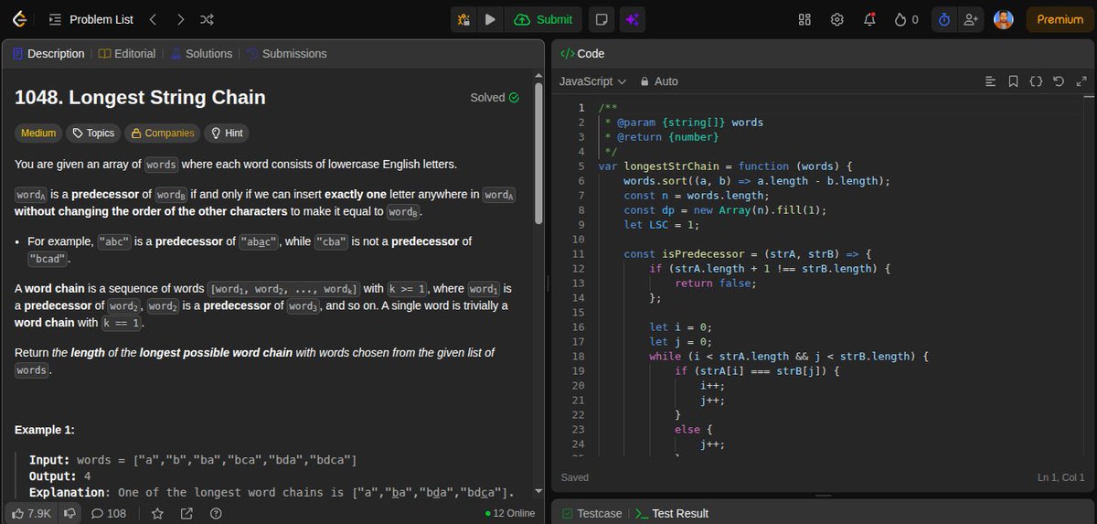Click the 12 Online indicator
This screenshot has width=1097, height=524.
[510, 514]
